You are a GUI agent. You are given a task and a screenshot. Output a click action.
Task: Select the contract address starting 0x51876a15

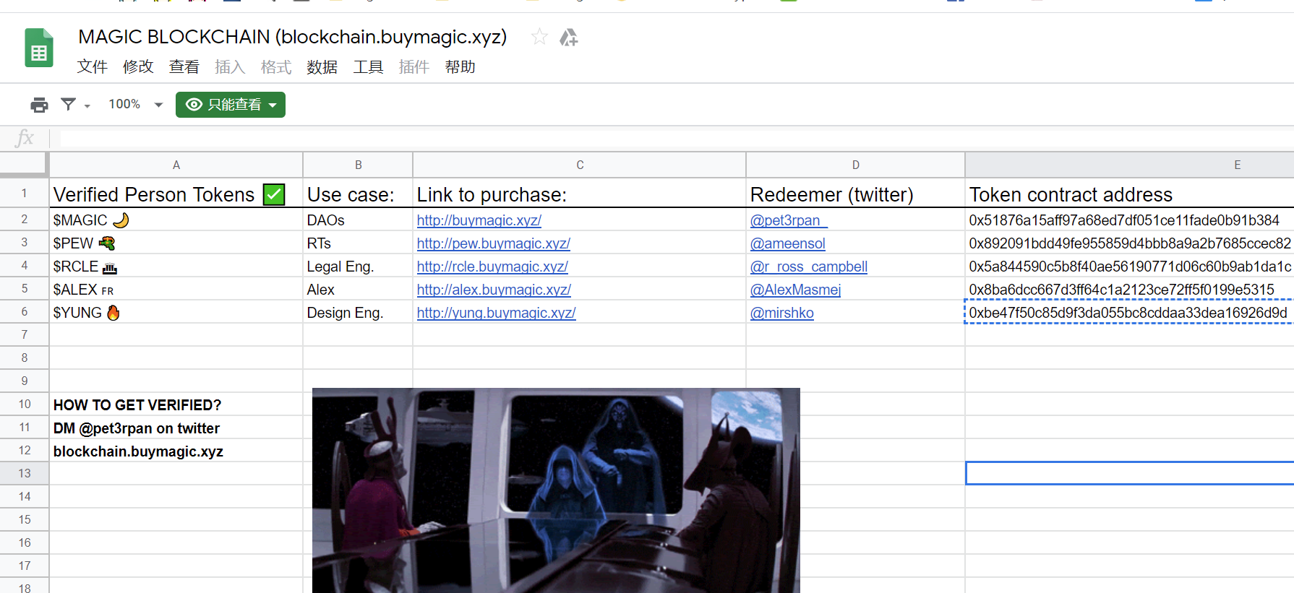coord(1130,220)
